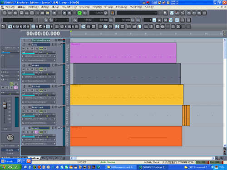Open the トランスポート (Transport) menu
The height and width of the screenshot is (170, 227).
[69, 7]
